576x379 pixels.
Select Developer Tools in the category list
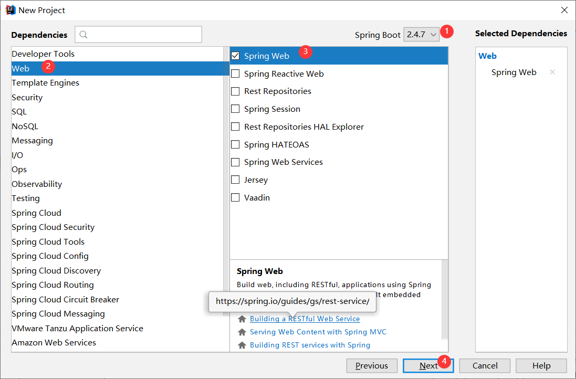(x=43, y=54)
